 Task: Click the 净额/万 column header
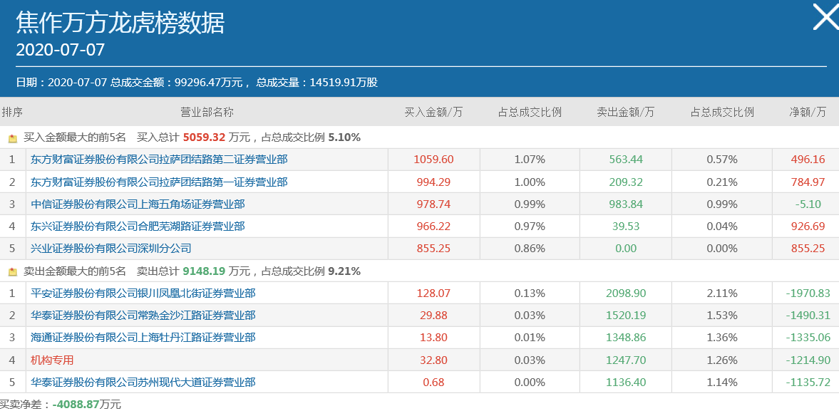pyautogui.click(x=808, y=113)
